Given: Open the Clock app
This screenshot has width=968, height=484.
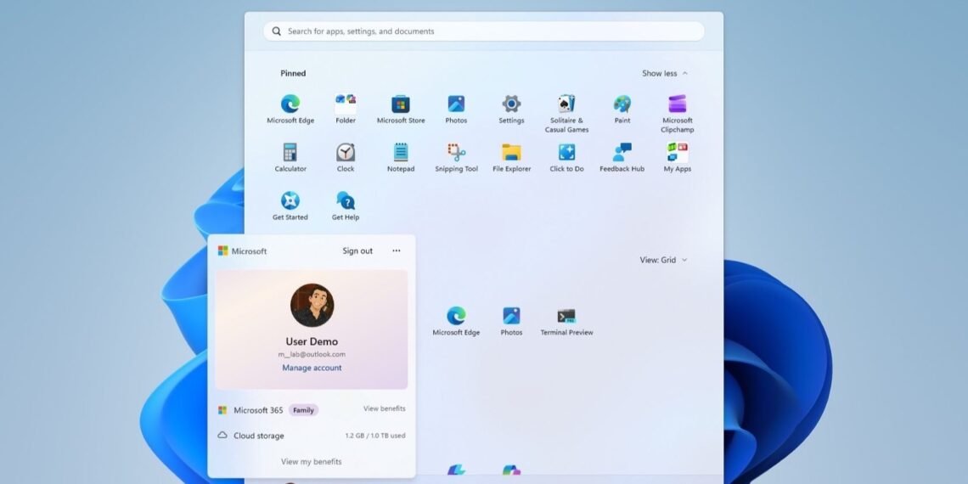Looking at the screenshot, I should point(346,157).
